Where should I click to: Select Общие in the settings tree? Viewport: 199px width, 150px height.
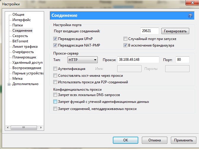pyautogui.click(x=18, y=15)
